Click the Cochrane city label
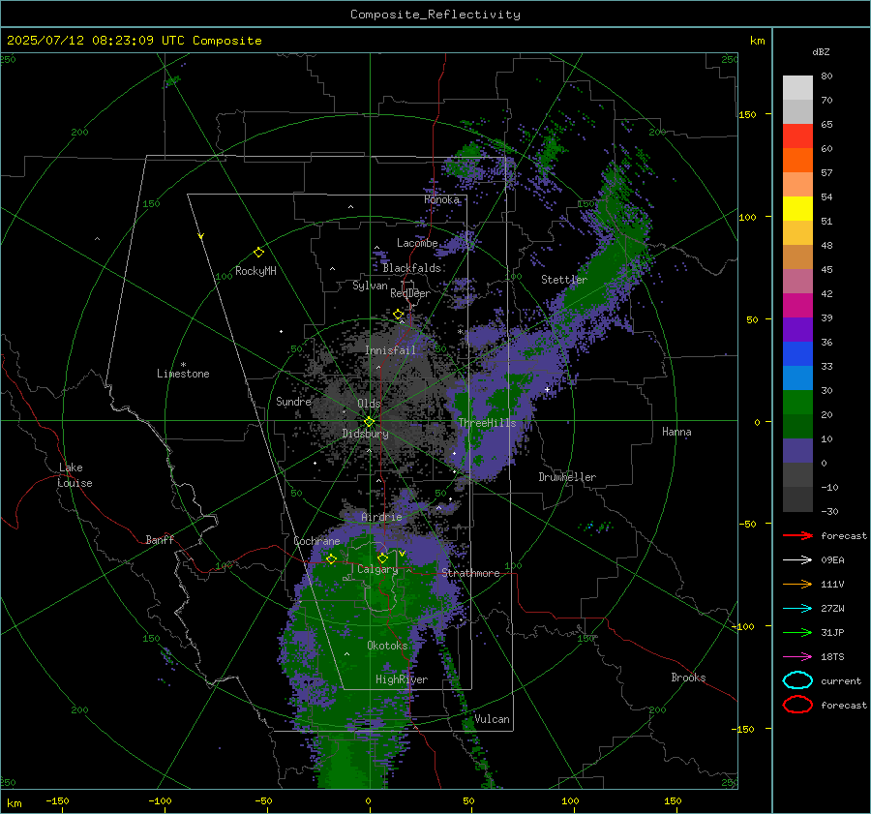Viewport: 871px width, 814px height. click(316, 541)
